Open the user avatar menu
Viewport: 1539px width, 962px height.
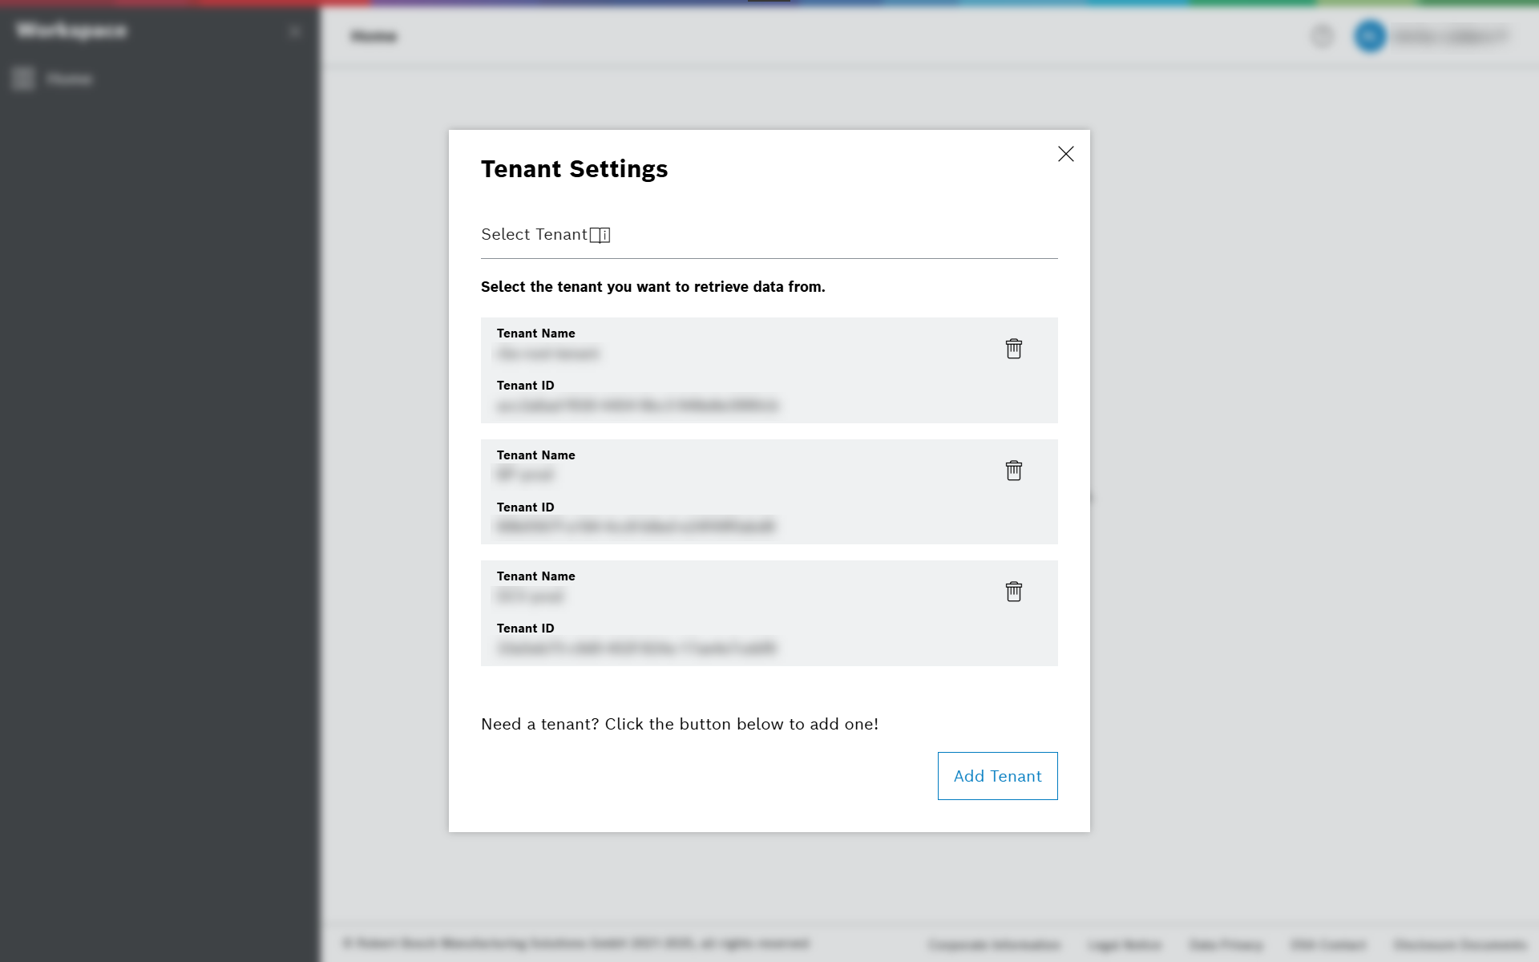tap(1370, 36)
